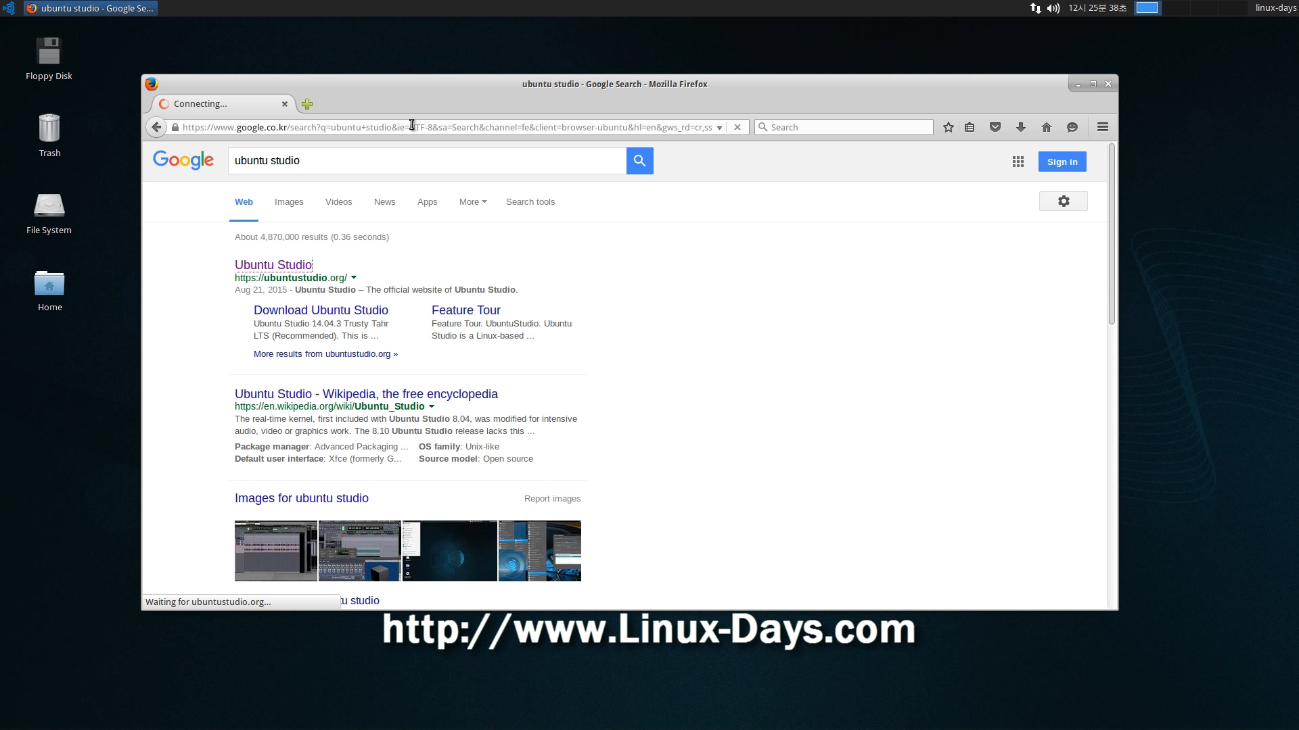Switch to the Apps tab

pyautogui.click(x=427, y=202)
